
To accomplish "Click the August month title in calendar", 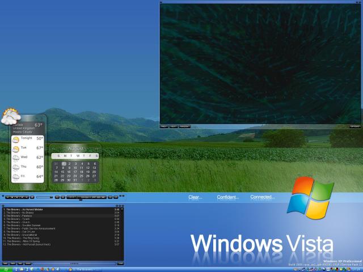I will [75, 148].
